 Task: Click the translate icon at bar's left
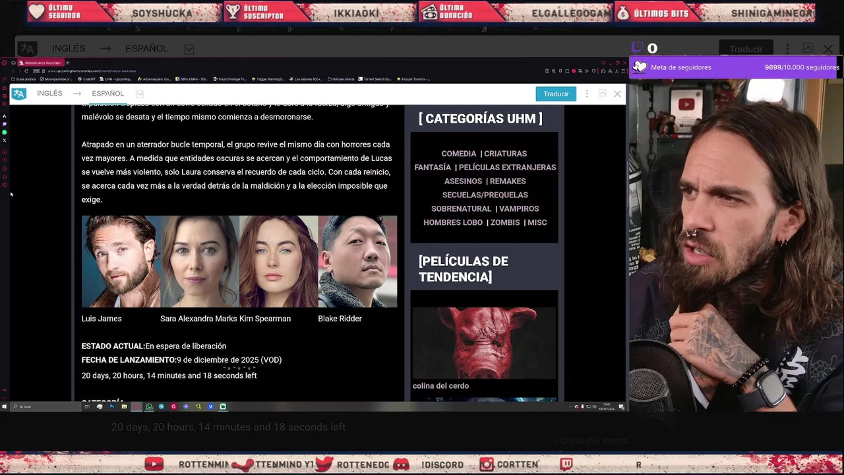[18, 94]
